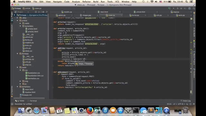Open the Event Log

click(185, 101)
